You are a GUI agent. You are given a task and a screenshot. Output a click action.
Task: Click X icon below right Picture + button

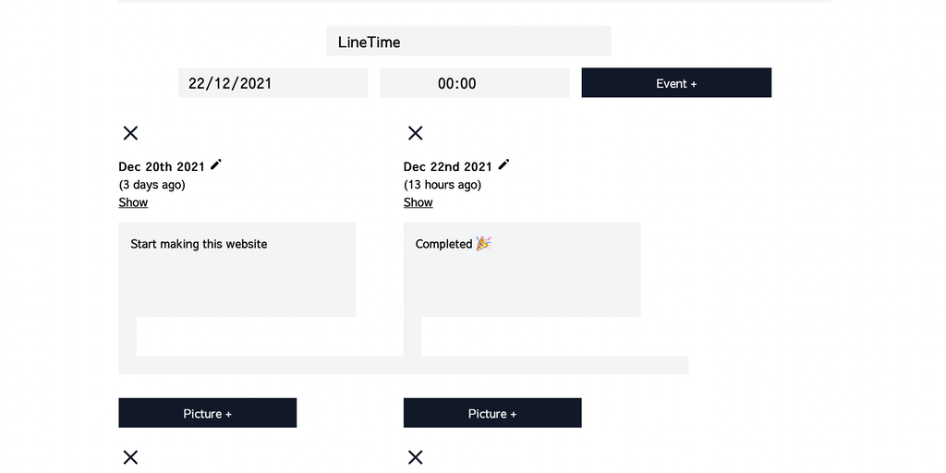point(416,457)
